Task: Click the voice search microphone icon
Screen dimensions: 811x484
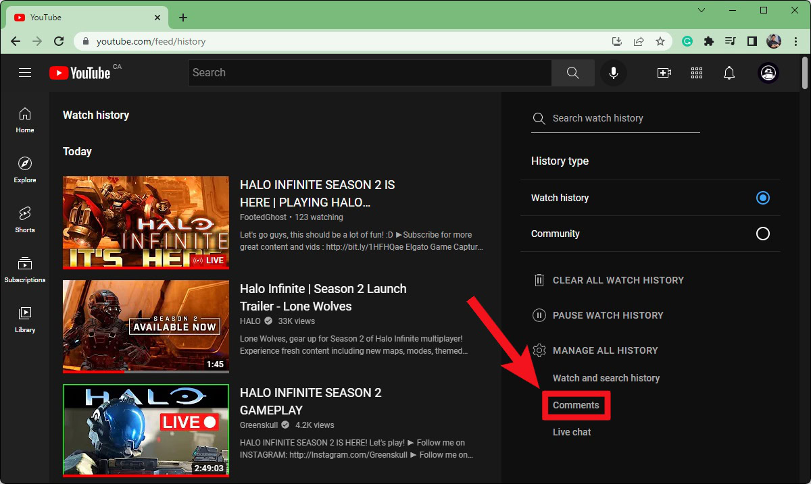Action: point(613,73)
